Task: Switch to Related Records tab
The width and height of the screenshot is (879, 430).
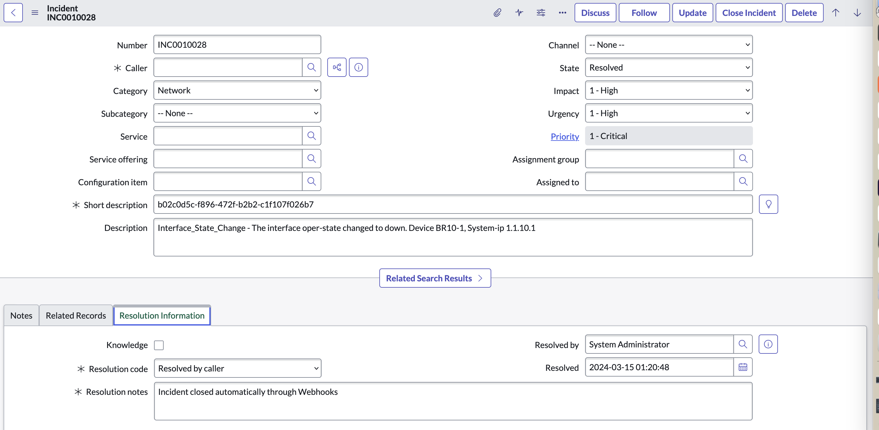Action: 76,315
